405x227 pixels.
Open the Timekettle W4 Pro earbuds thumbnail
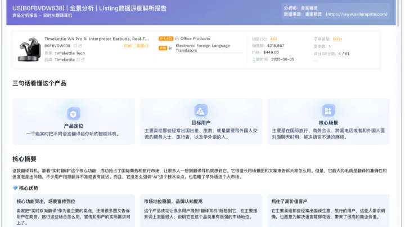tap(29, 50)
